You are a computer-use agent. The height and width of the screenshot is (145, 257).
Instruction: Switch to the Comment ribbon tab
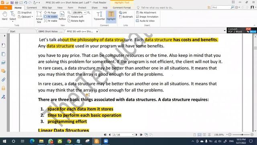point(32,8)
